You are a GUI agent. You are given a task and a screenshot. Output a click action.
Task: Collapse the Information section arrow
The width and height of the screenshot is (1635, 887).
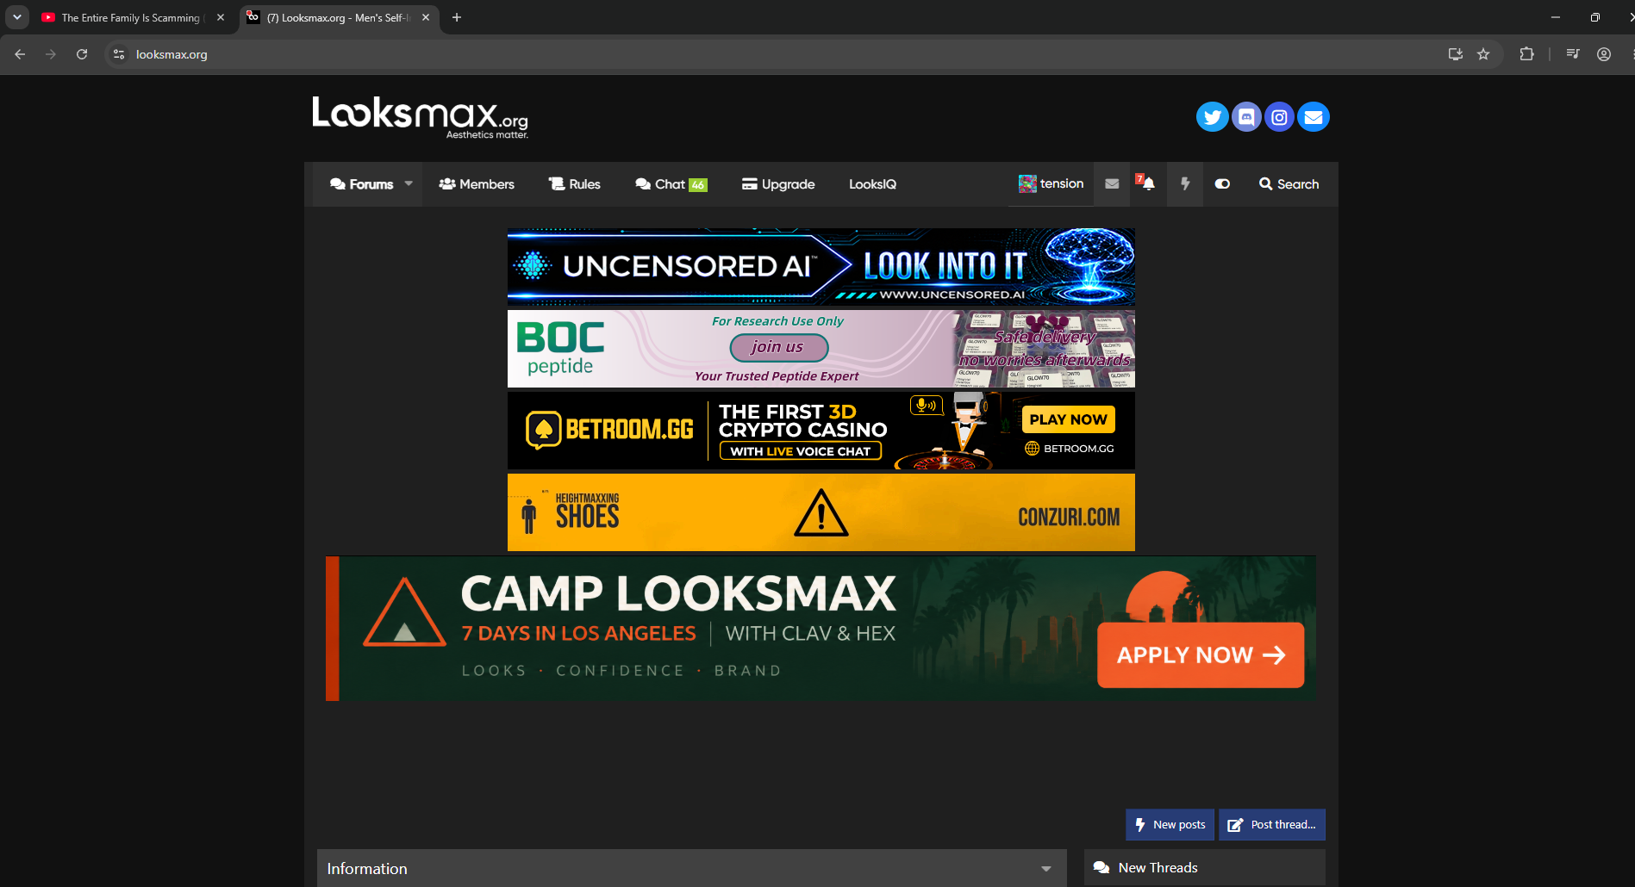point(1046,869)
